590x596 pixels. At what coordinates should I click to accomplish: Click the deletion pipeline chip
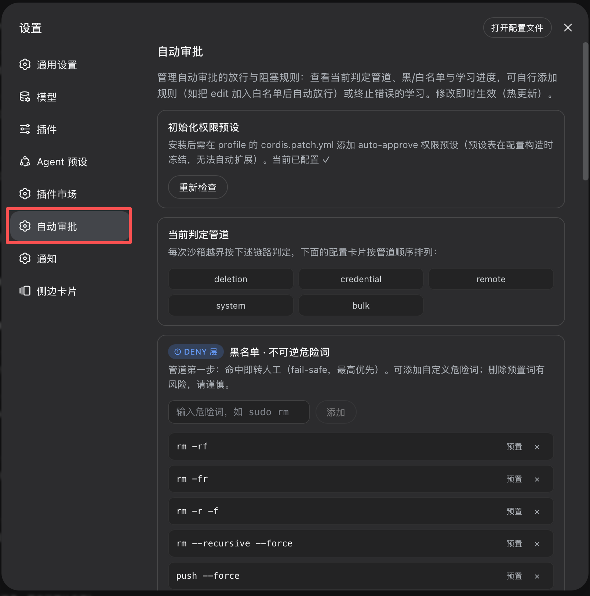231,279
